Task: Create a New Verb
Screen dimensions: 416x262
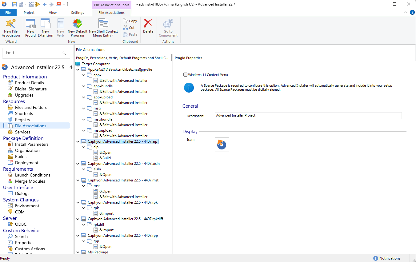Action: point(60,28)
